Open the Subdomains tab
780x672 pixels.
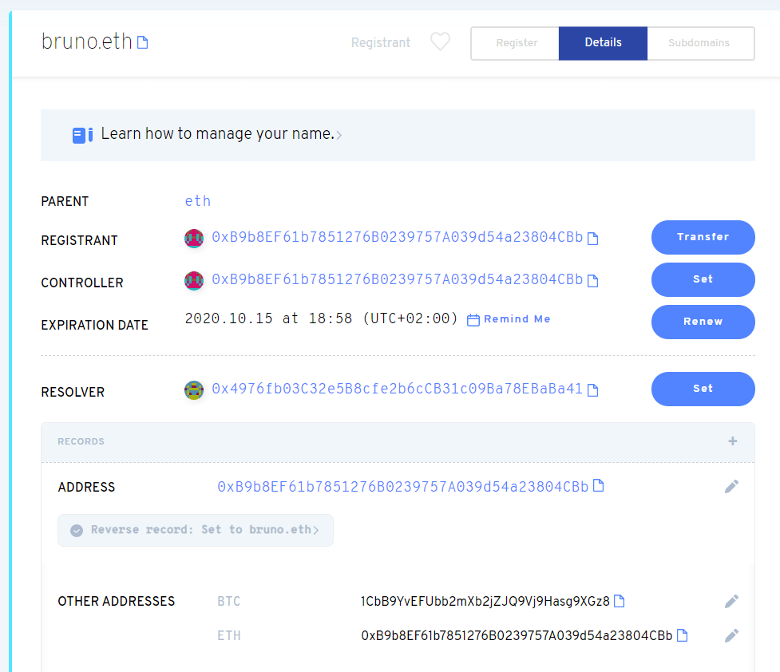tap(700, 43)
